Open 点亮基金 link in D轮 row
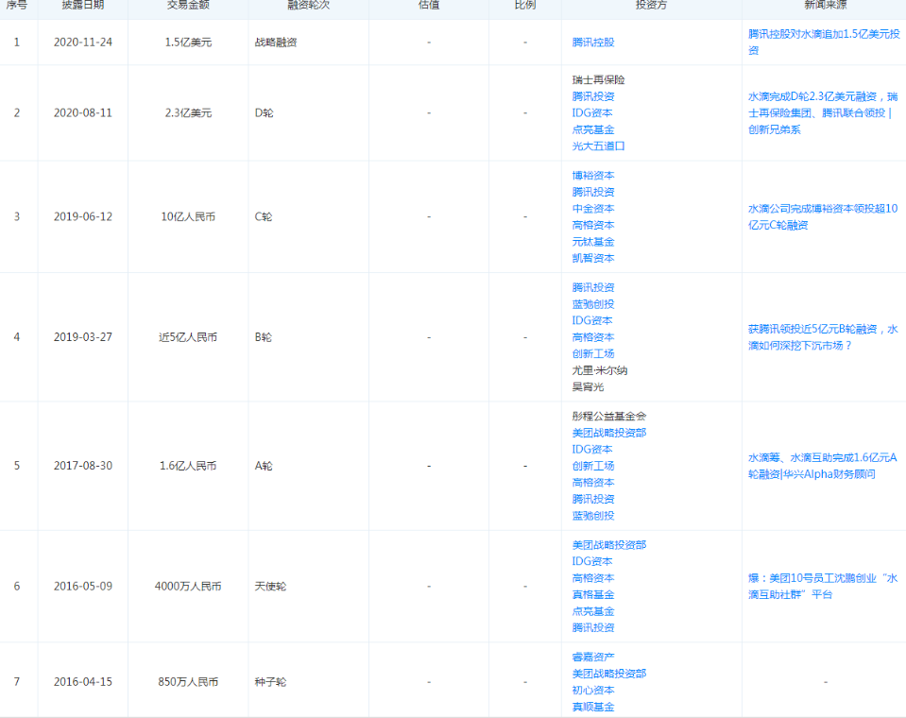The height and width of the screenshot is (718, 906). coord(593,129)
